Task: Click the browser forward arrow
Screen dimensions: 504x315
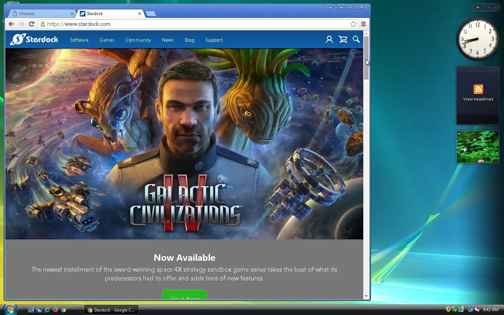Action: pos(21,24)
